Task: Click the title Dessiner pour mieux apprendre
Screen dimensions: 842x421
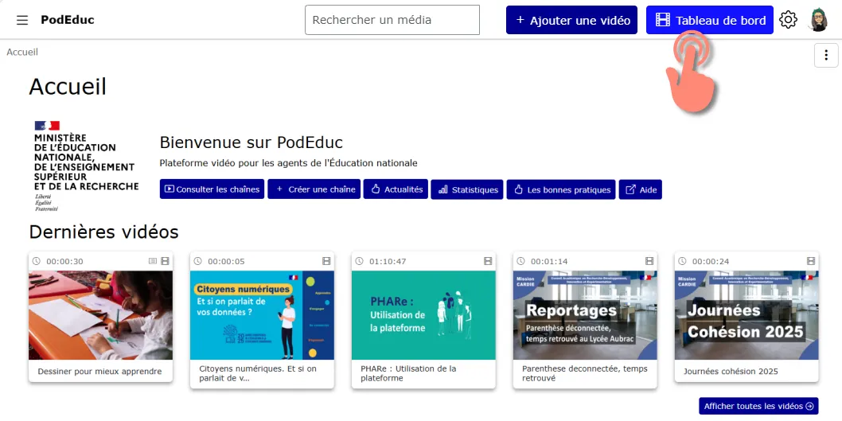Action: 100,372
